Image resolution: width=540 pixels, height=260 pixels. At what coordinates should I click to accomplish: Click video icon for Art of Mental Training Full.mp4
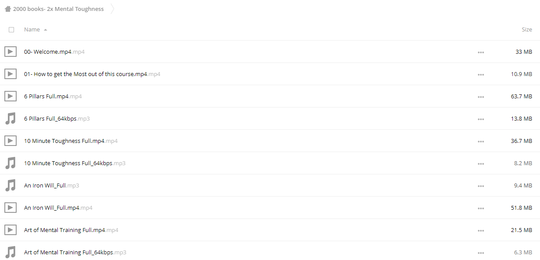point(11,230)
